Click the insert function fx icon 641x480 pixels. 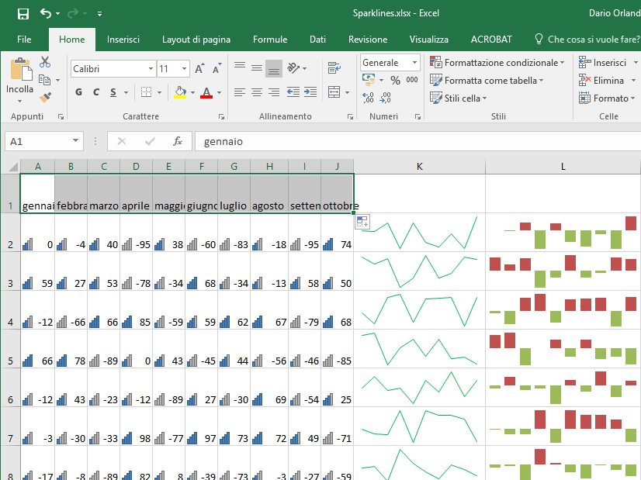[x=178, y=141]
